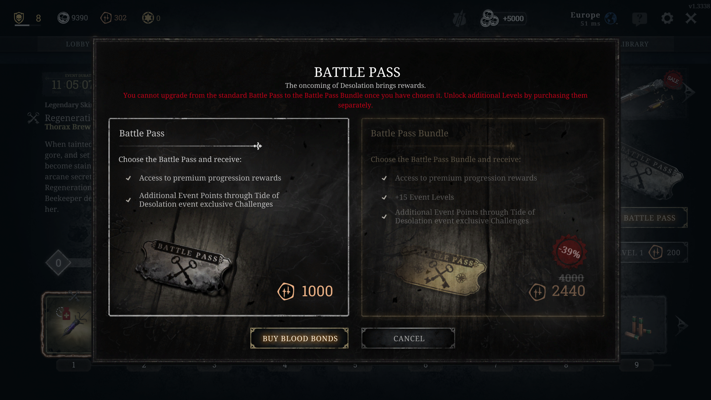Click the event points star icon
This screenshot has width=711, height=400.
pyautogui.click(x=148, y=18)
